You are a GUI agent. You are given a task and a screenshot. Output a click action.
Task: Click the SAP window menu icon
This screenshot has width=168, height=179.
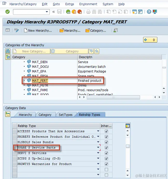[4, 3]
